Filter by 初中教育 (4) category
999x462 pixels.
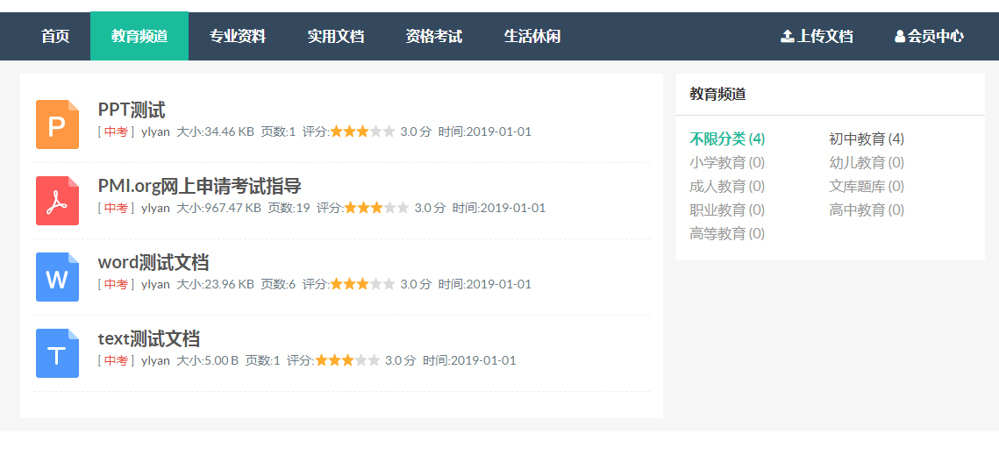867,139
